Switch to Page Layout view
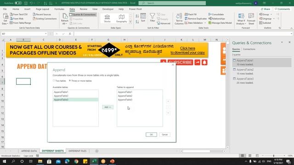This screenshot has height=165, width=294. (250, 156)
